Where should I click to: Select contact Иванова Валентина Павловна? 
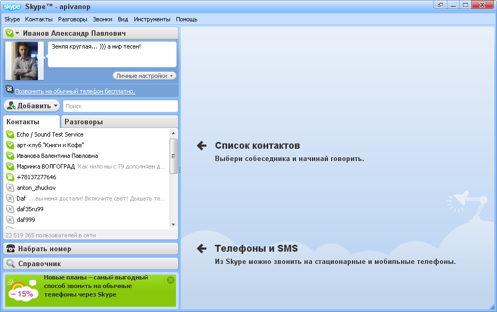pos(57,156)
